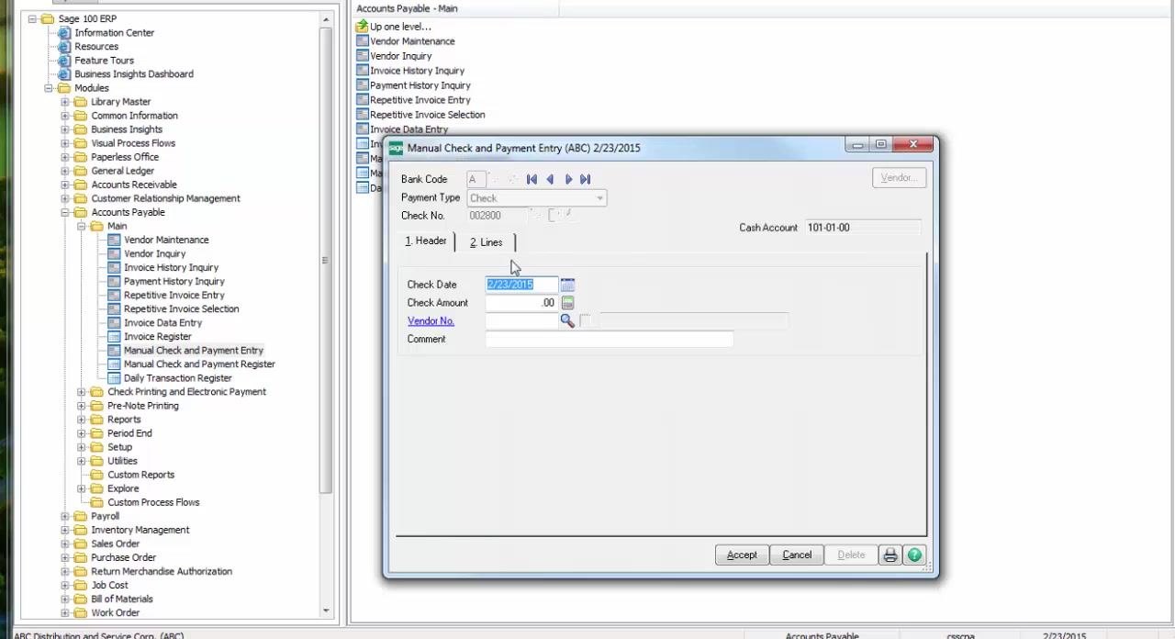
Task: Open the Check Date calendar picker
Action: point(567,285)
